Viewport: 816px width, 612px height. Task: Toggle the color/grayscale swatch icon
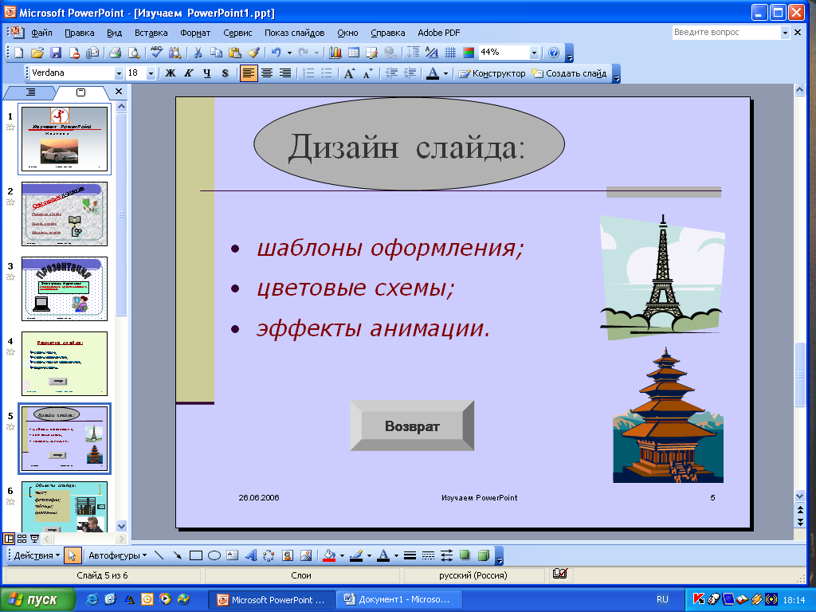tap(469, 53)
